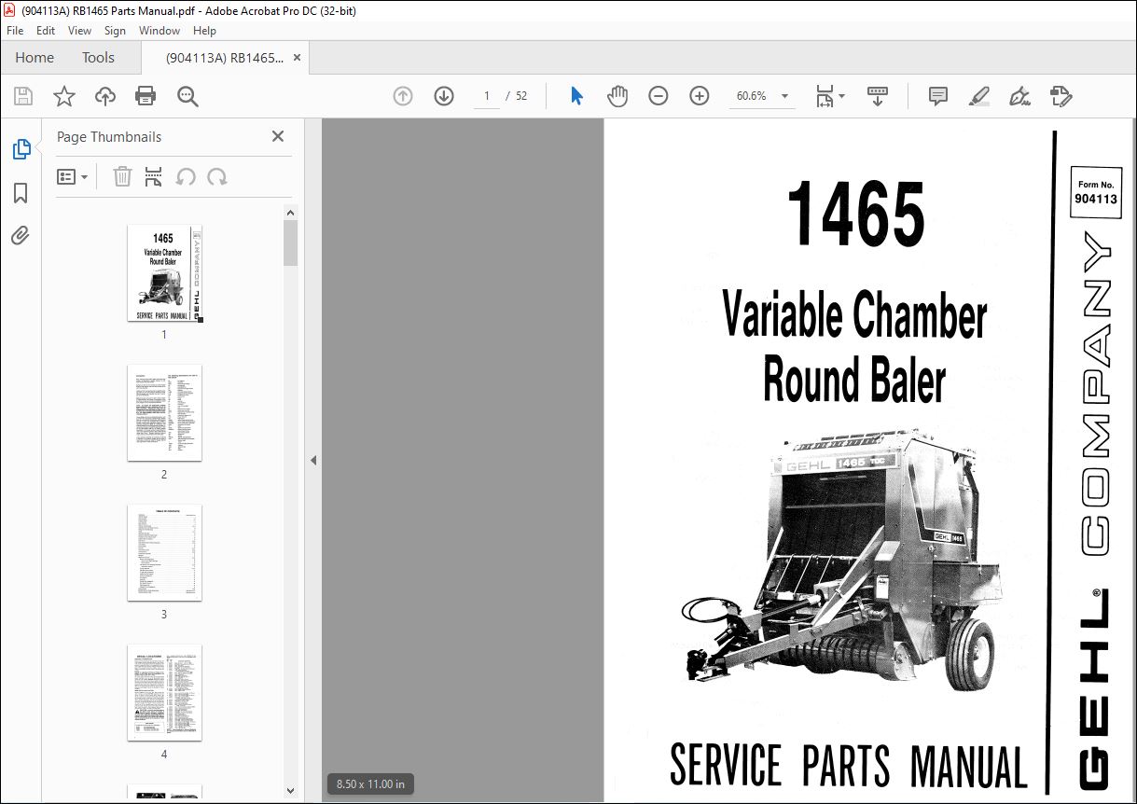Open Page Thumbnails sidebar icon
The height and width of the screenshot is (804, 1137).
[x=21, y=149]
